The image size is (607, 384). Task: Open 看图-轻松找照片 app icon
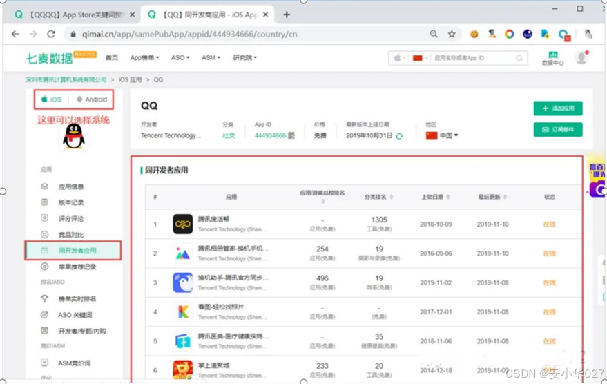[x=183, y=312]
